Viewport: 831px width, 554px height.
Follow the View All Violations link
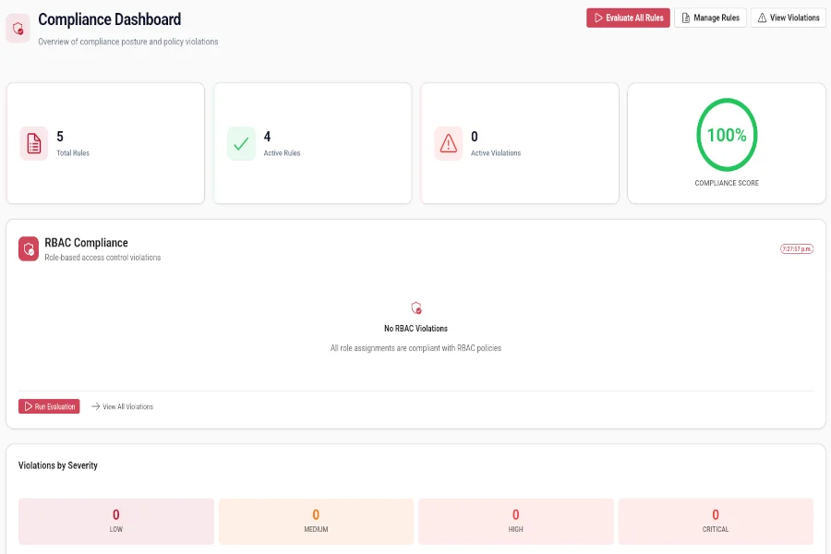point(128,406)
